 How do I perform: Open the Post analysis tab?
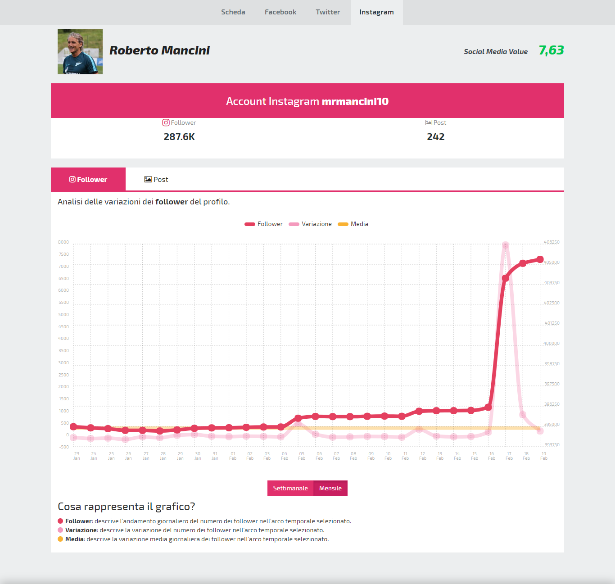156,179
